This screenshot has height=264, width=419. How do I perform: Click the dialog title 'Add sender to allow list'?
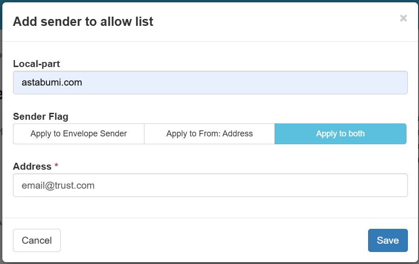[83, 21]
